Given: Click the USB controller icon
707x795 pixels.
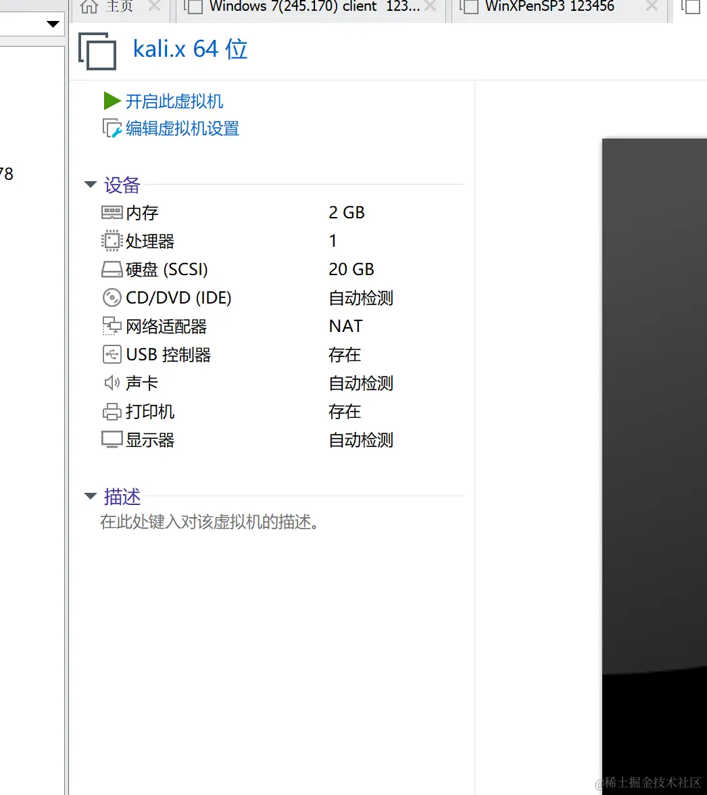Looking at the screenshot, I should (x=112, y=354).
